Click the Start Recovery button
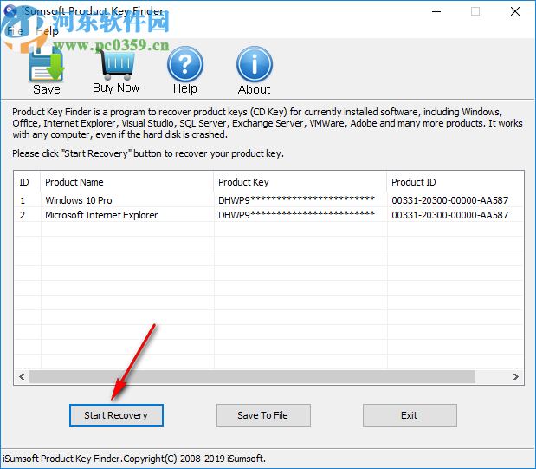536x469 pixels. 116,415
